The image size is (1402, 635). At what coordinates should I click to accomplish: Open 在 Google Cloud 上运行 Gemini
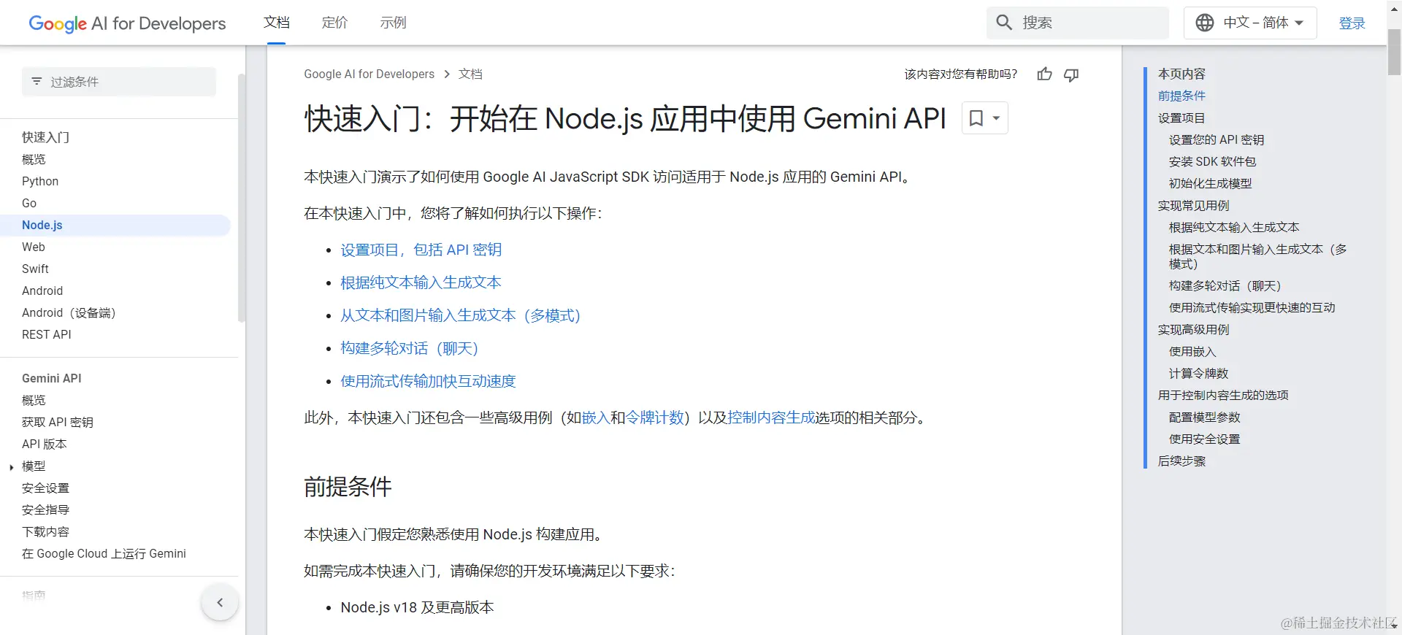(x=104, y=553)
